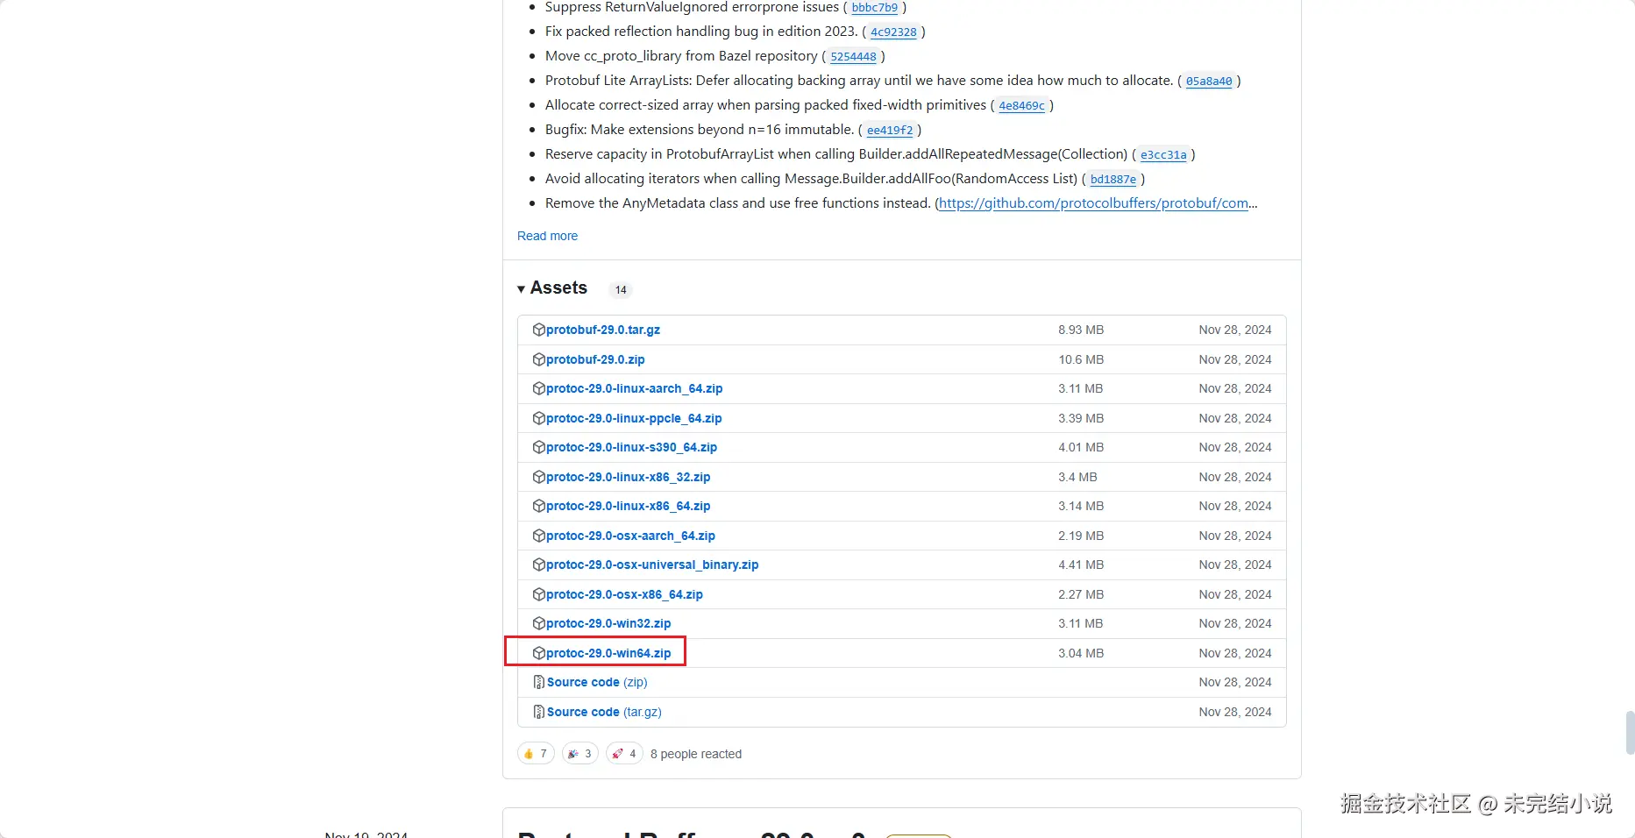
Task: Click the 4.01 MB size value
Action: 1081,447
